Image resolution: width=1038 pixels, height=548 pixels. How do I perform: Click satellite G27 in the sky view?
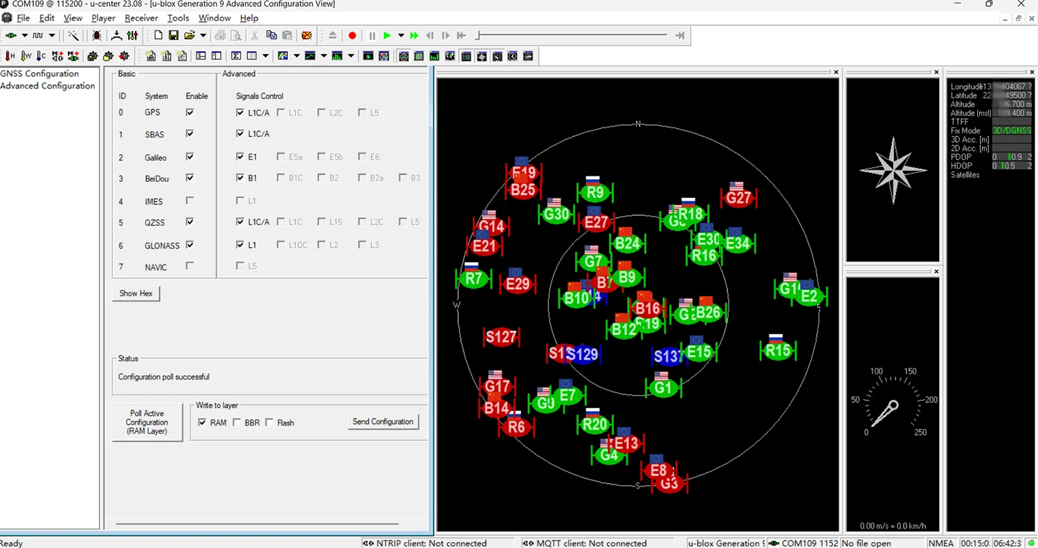738,198
